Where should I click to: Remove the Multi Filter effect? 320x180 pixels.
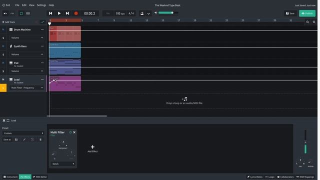pos(74,132)
